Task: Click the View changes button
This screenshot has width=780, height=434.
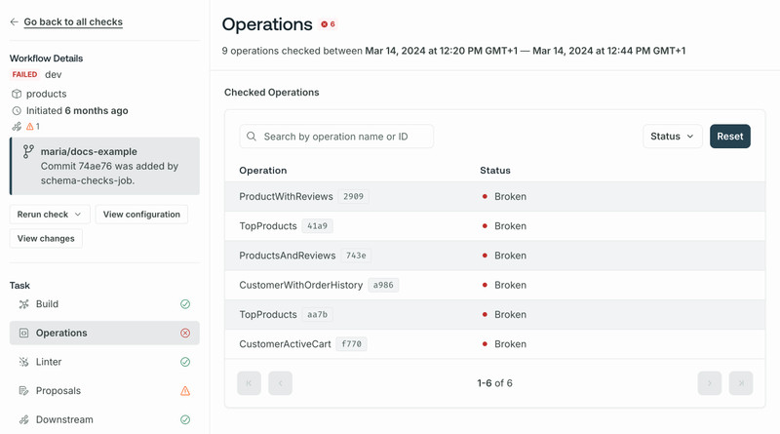Action: [x=46, y=238]
